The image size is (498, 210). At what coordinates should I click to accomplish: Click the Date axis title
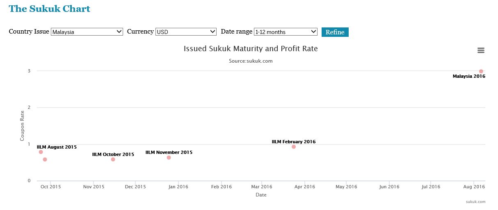click(x=261, y=195)
